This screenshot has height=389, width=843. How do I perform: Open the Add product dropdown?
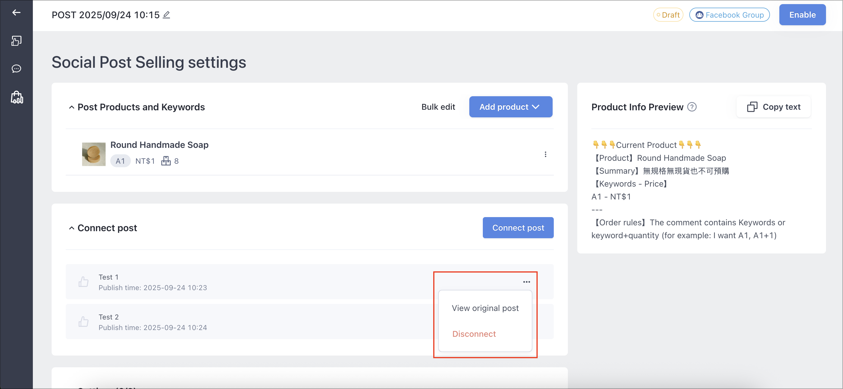pos(510,107)
